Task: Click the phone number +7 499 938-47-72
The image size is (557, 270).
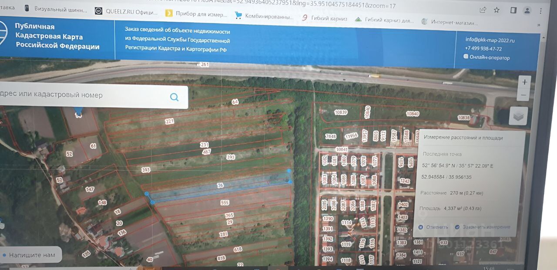Action: [483, 49]
